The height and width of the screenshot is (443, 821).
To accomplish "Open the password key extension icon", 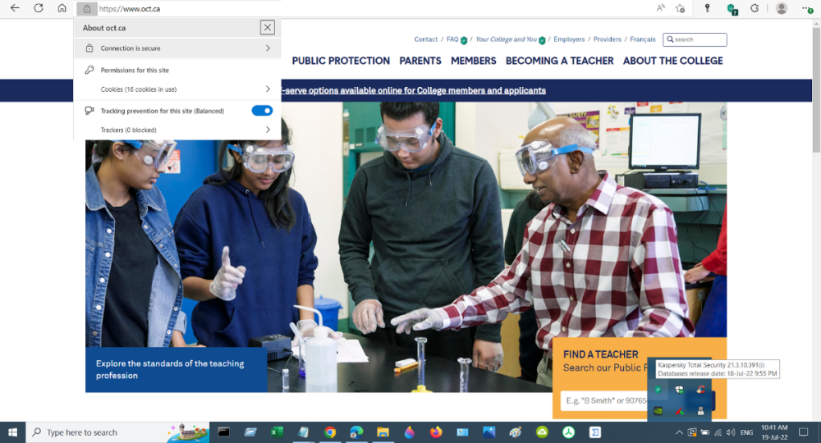I will coord(708,8).
